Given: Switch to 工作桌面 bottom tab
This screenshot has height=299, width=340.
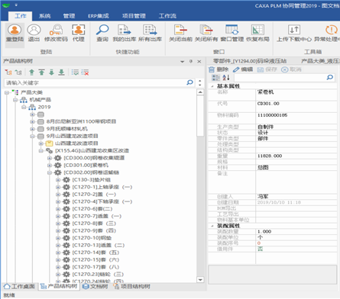Looking at the screenshot, I should (x=19, y=287).
